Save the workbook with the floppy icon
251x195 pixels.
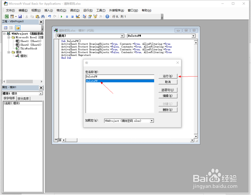click(20, 16)
